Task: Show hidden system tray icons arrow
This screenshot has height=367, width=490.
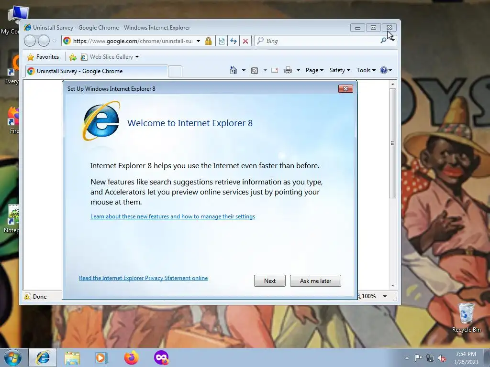Action: [x=407, y=358]
